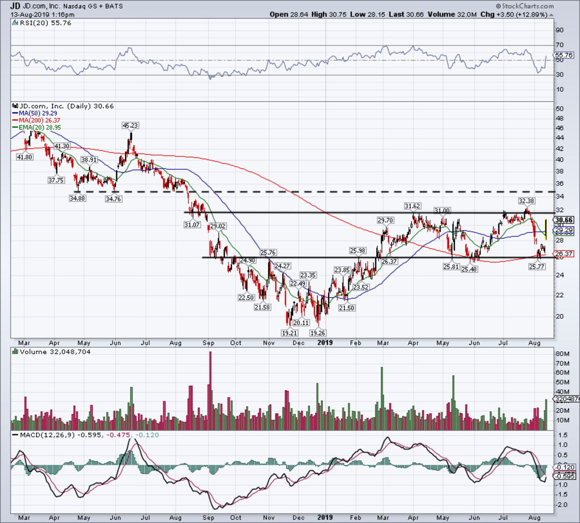Click the 2019 year marker on price axis

pos(325,343)
